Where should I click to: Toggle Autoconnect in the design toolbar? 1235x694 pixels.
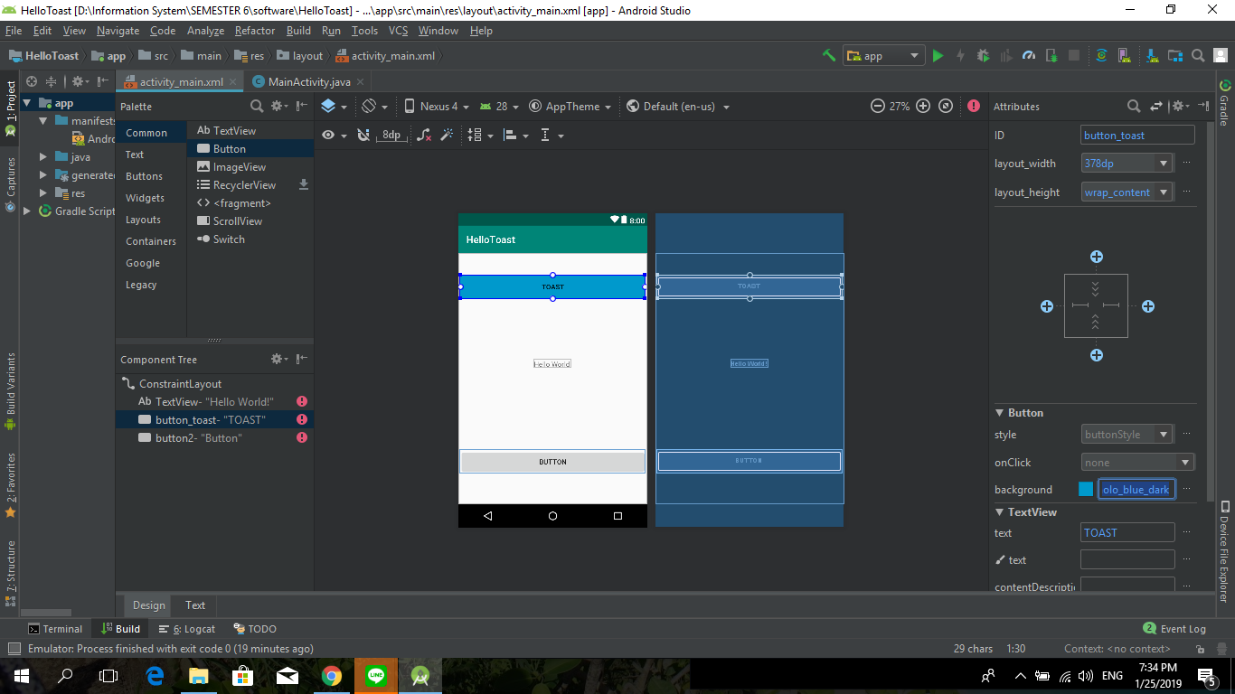coord(363,134)
